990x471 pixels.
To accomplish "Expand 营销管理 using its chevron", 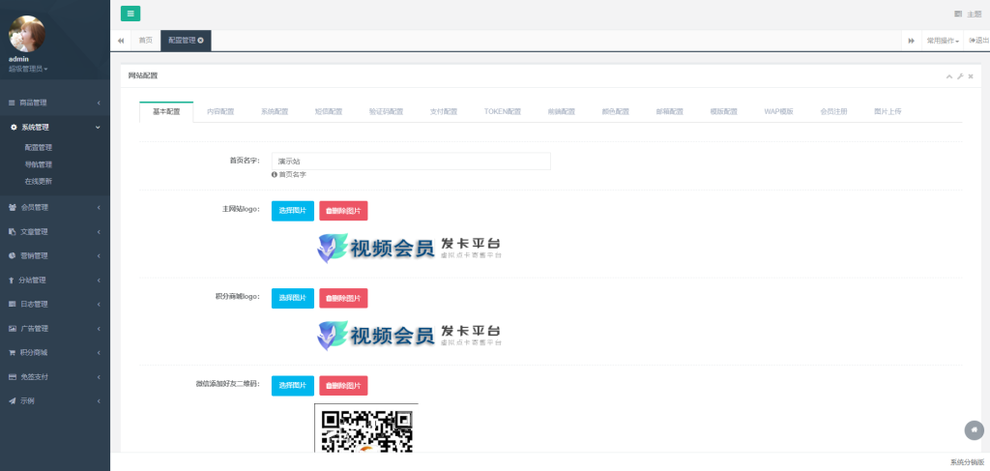I will [x=99, y=255].
